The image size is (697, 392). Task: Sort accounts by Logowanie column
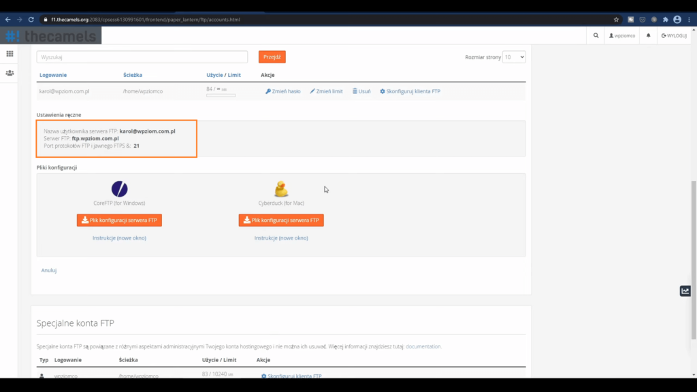(53, 75)
